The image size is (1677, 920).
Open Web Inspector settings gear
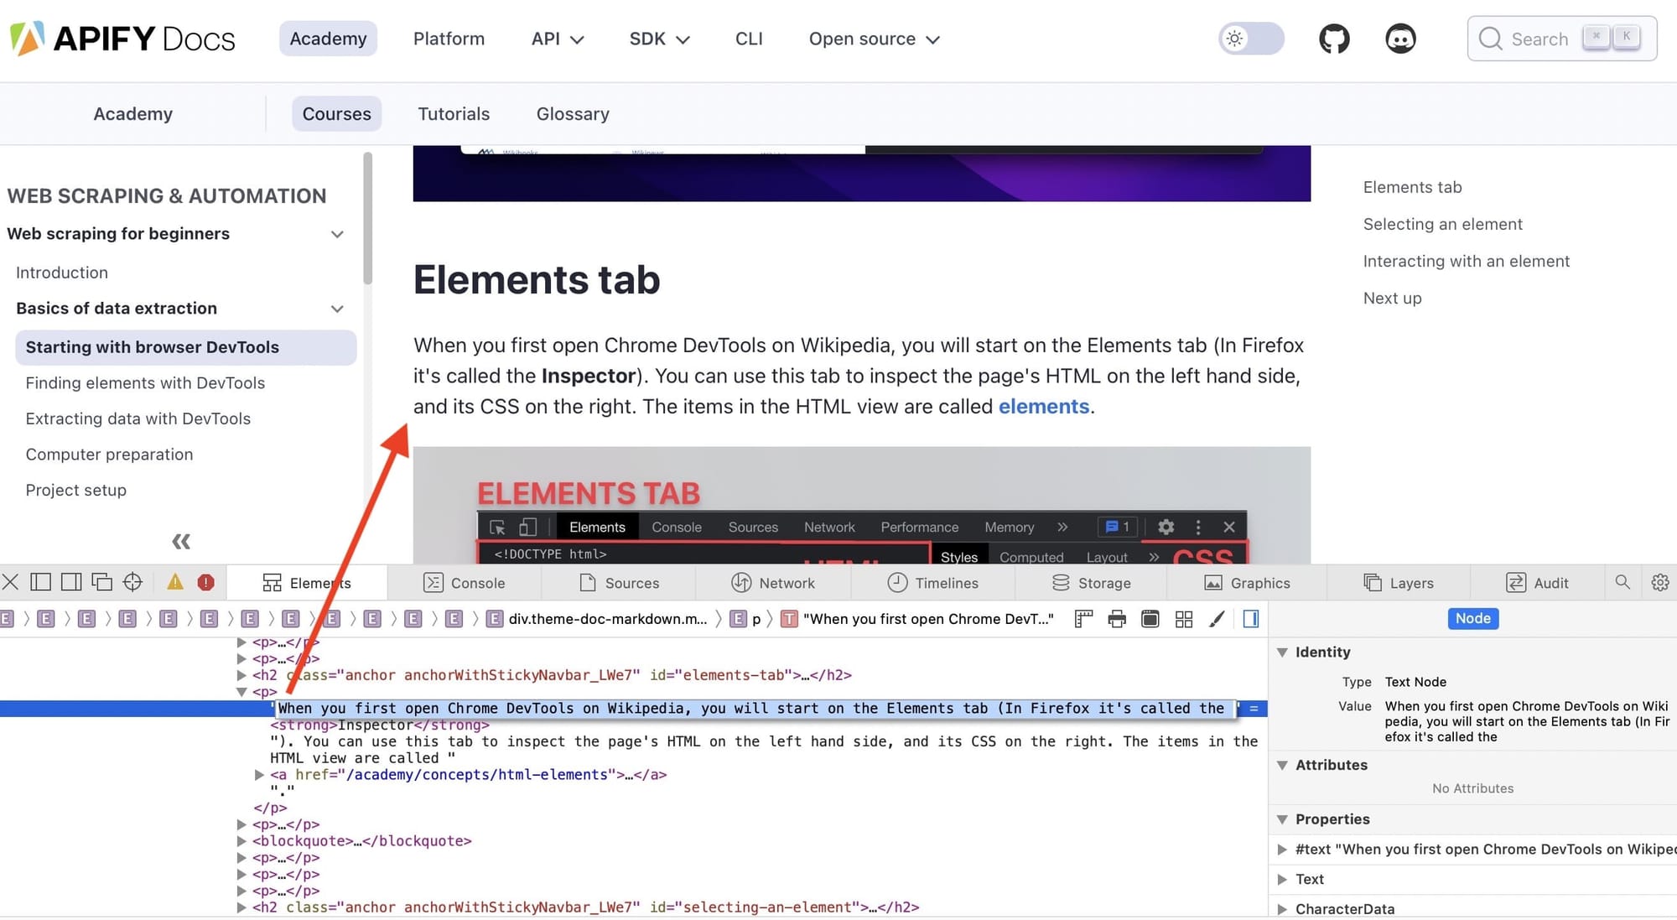[x=1660, y=582]
